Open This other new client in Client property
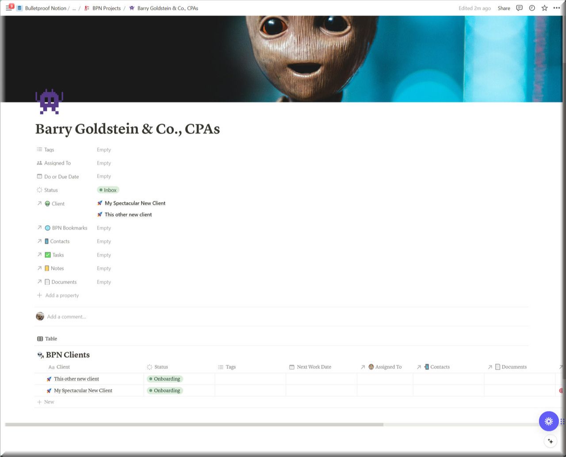The height and width of the screenshot is (457, 566). click(124, 215)
